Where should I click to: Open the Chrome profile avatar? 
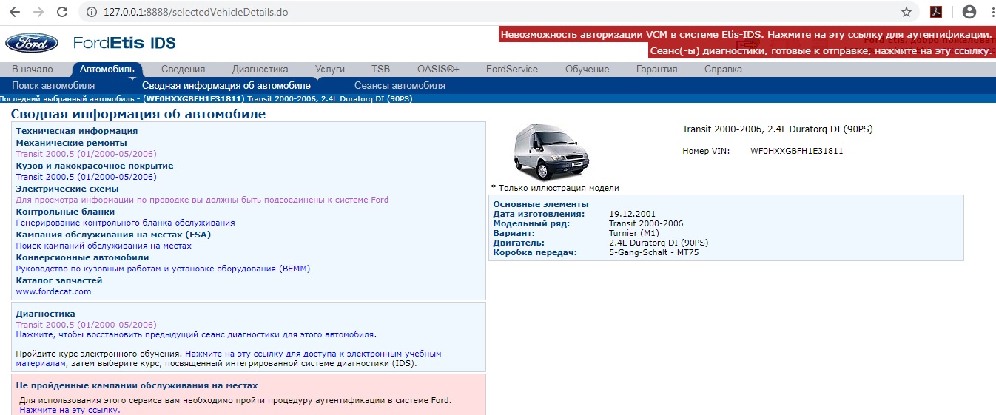(x=969, y=12)
